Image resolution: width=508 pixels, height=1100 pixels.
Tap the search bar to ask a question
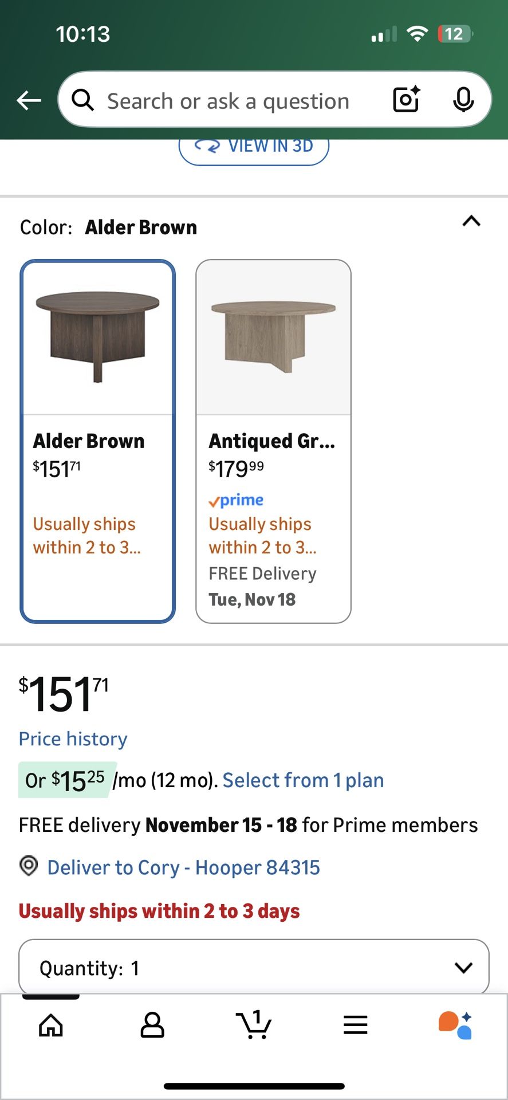229,100
